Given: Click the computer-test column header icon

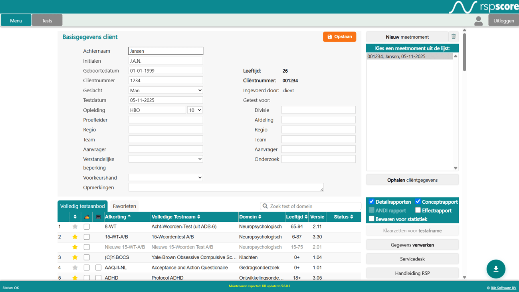Looking at the screenshot, I should pyautogui.click(x=98, y=217).
